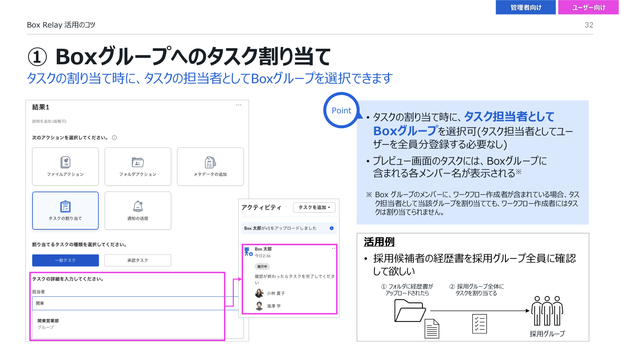Open the three-dot menu on 結果1 panel

[239, 105]
